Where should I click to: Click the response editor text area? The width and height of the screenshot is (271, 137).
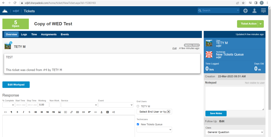click(x=69, y=126)
